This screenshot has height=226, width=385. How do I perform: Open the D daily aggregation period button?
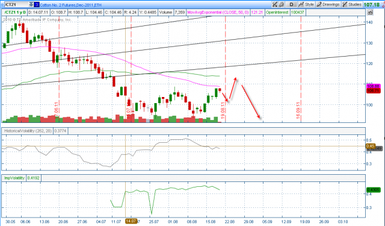point(291,4)
